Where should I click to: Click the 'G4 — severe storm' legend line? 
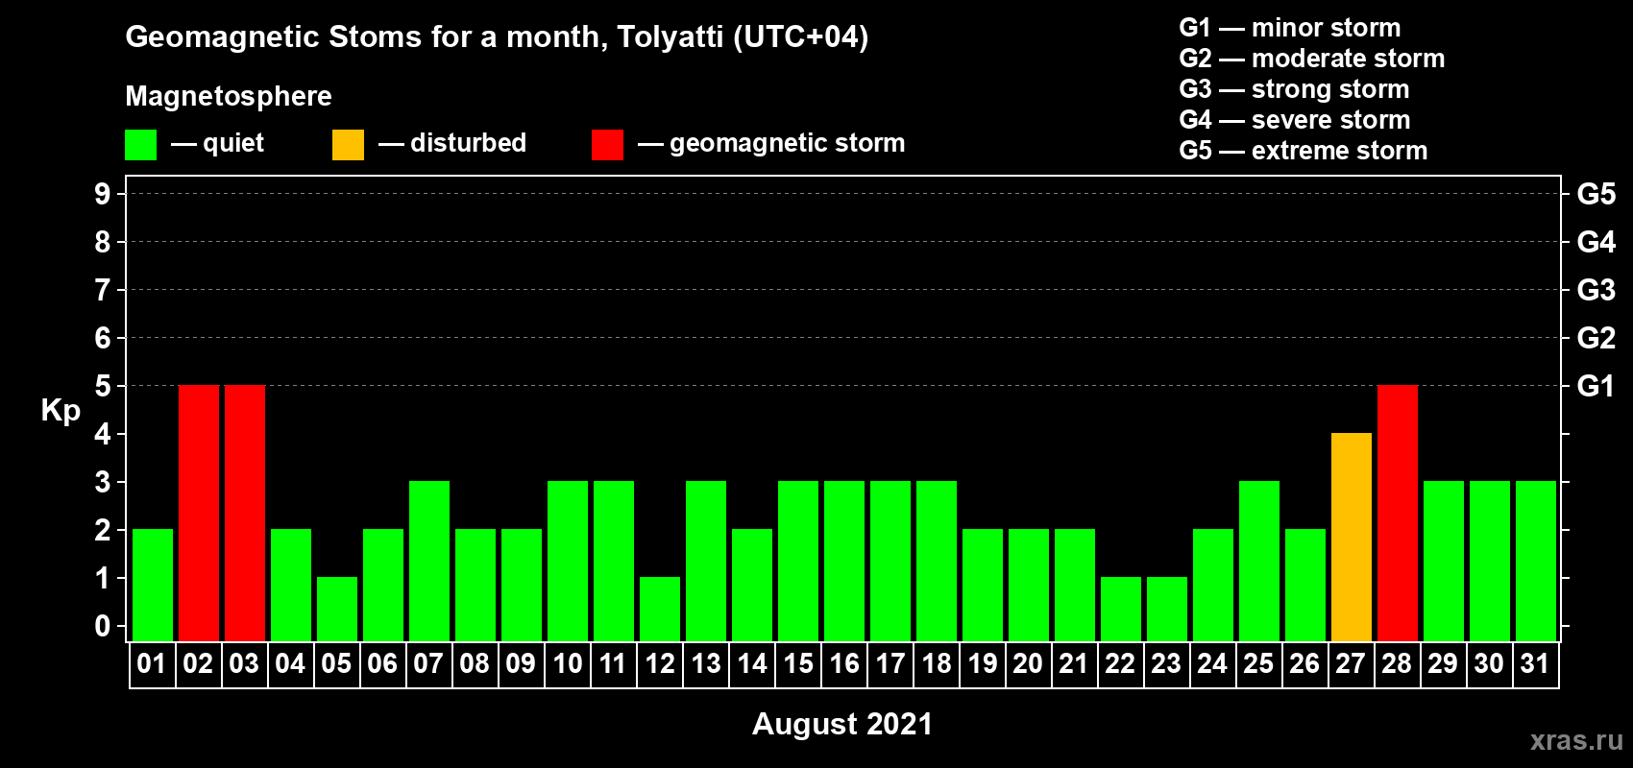tap(1295, 120)
